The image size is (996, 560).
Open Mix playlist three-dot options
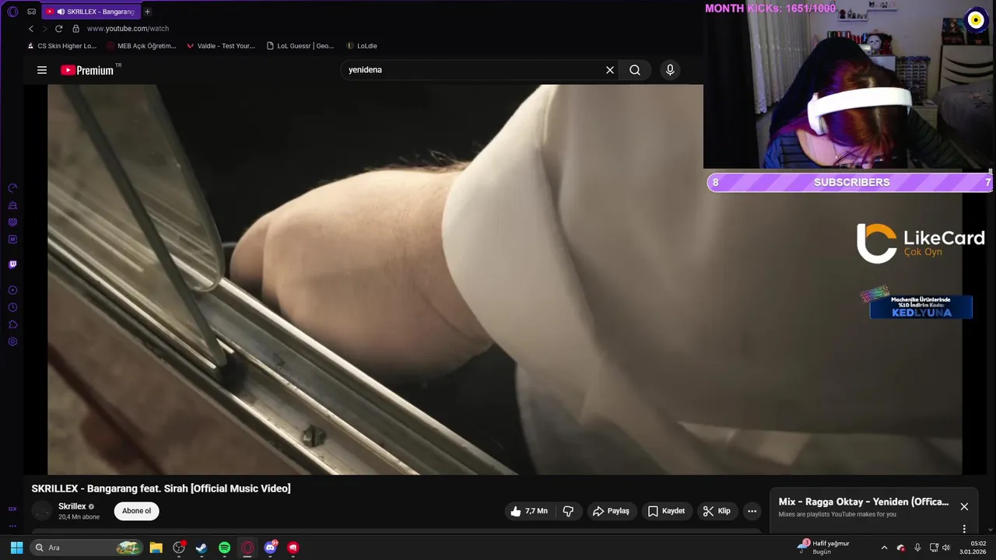[x=964, y=529]
